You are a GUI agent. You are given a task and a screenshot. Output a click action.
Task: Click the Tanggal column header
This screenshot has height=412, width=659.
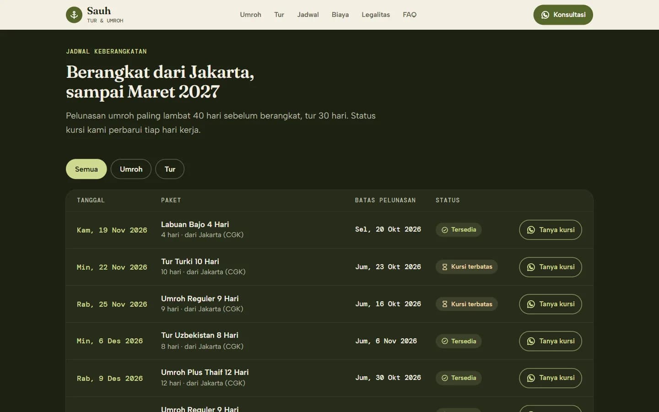pyautogui.click(x=91, y=200)
